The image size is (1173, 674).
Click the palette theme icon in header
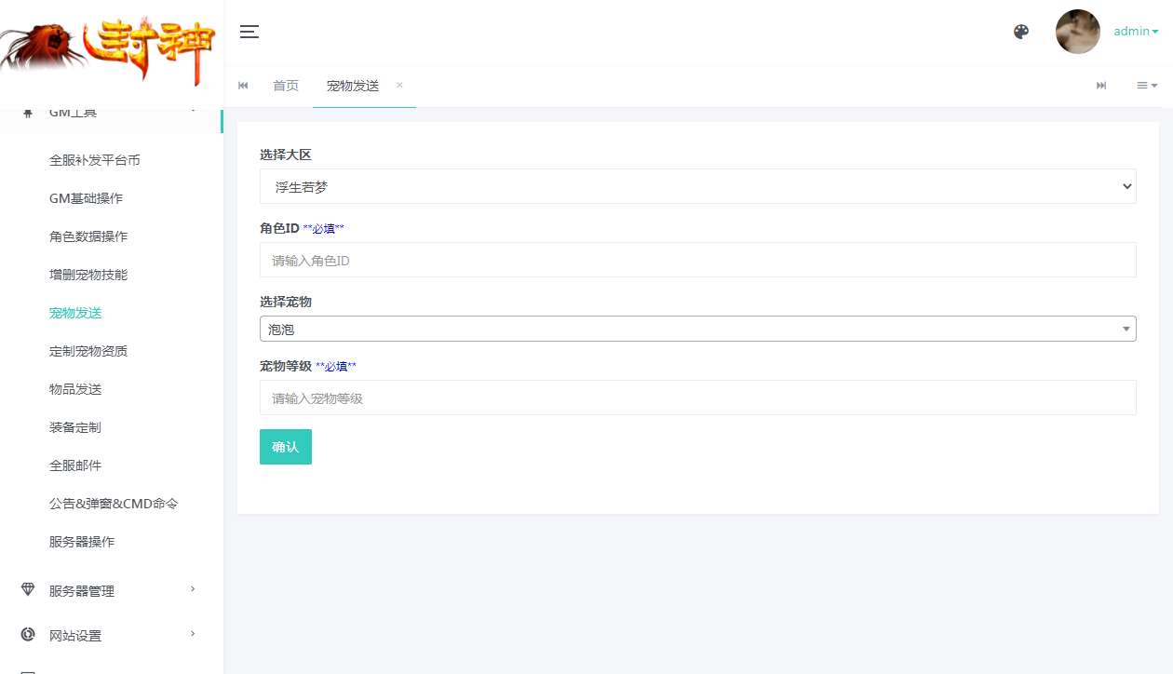1020,31
